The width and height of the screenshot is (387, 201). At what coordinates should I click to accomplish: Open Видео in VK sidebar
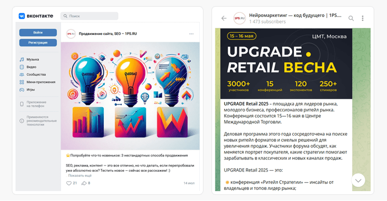(x=31, y=67)
